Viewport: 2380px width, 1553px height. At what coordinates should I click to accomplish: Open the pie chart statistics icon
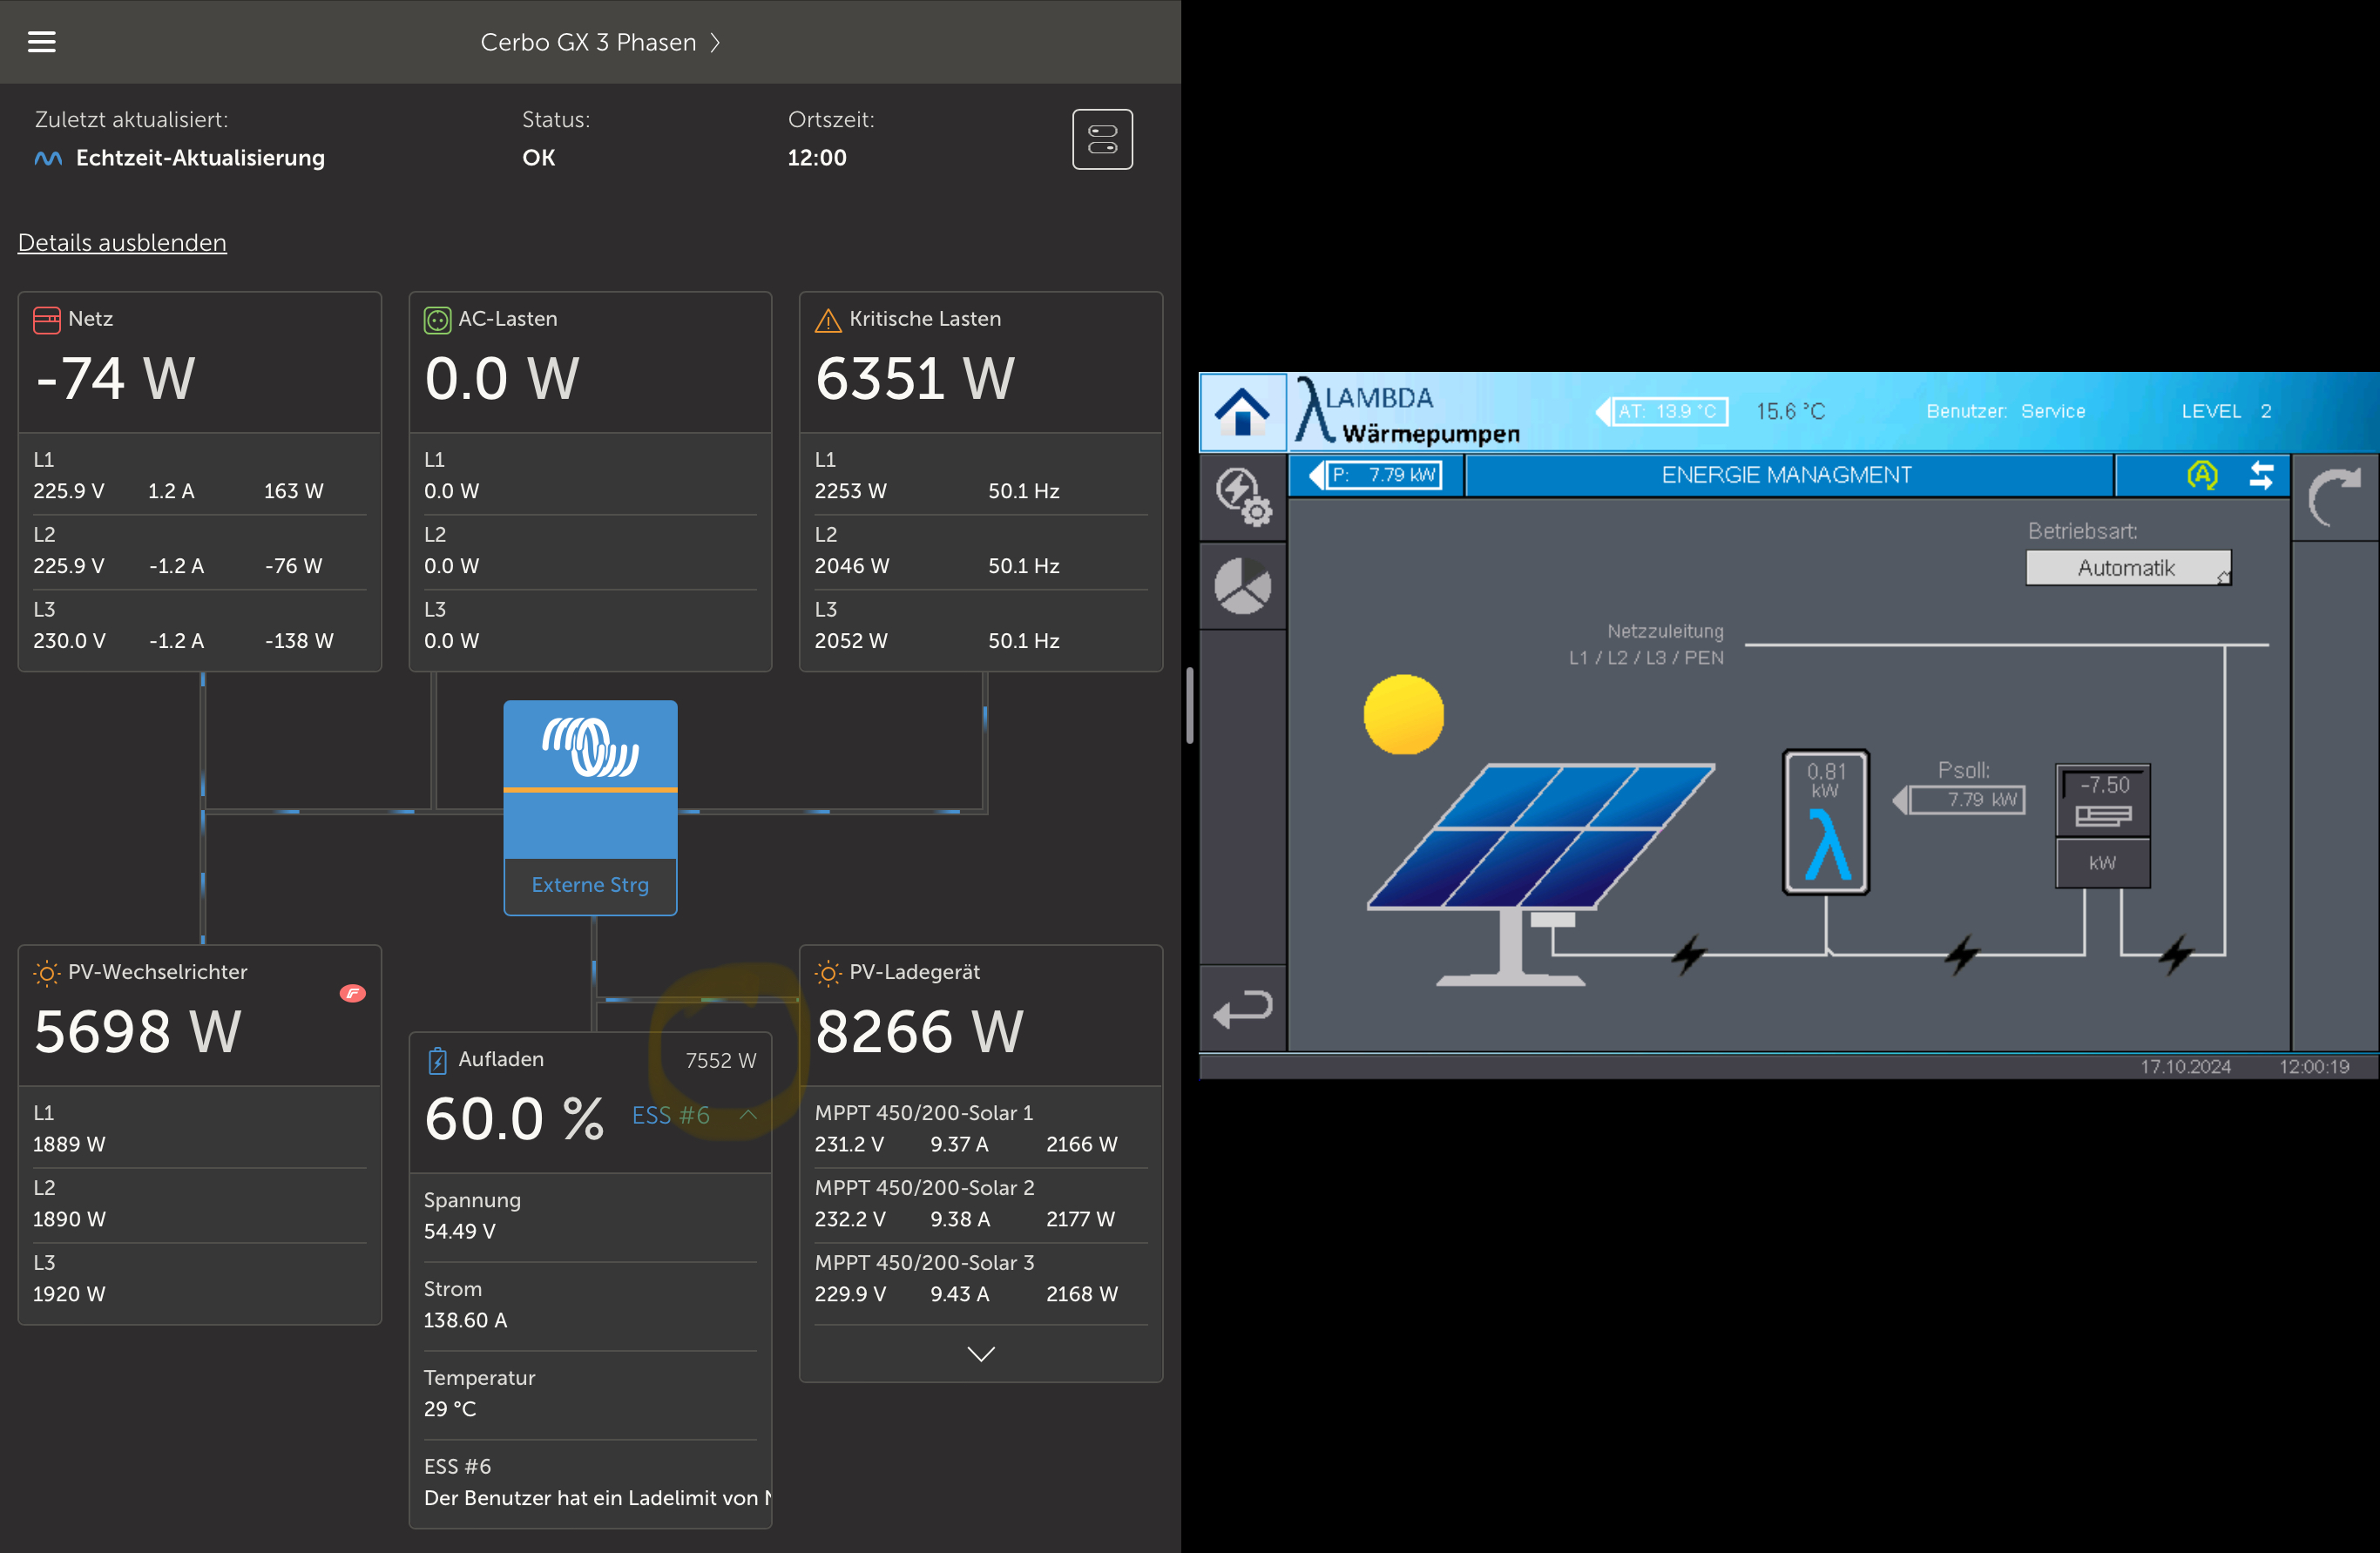point(1242,586)
